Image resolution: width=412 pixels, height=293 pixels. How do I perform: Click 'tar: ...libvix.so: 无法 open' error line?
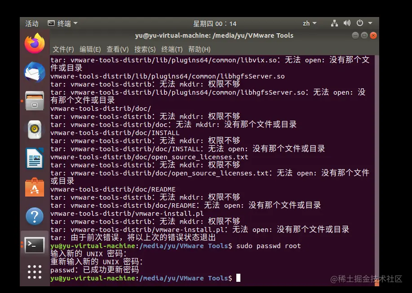[210, 64]
